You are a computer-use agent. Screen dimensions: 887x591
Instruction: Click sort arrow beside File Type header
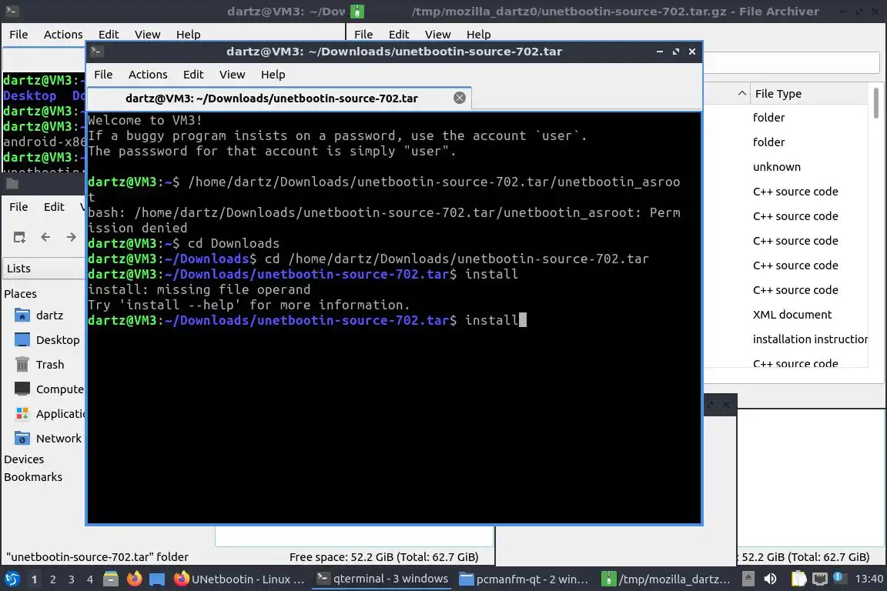click(x=741, y=93)
